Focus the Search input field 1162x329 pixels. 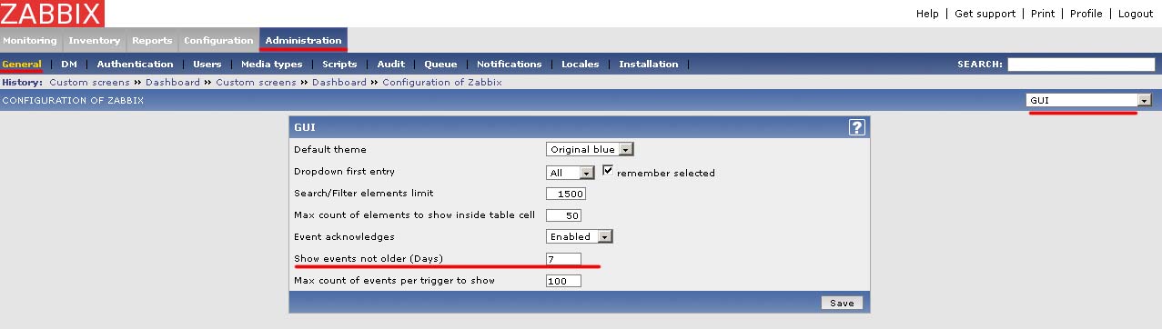pos(1081,65)
